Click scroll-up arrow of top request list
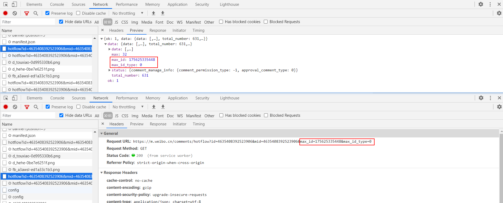503x203 pixels. [x=95, y=38]
